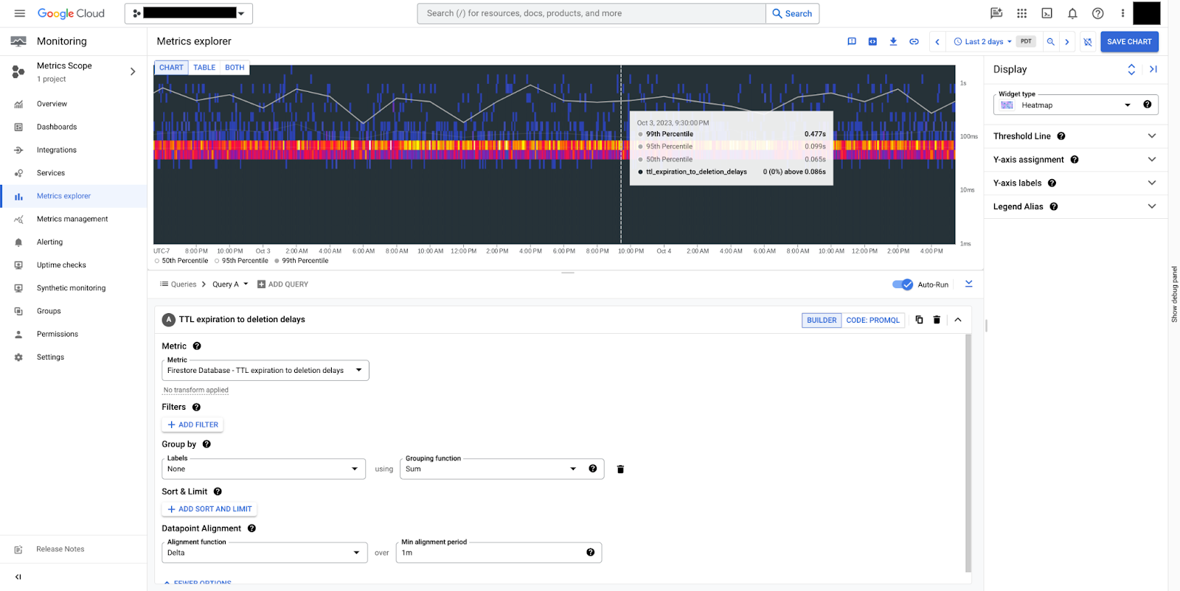Toggle the Auto-Run switch
Viewport: 1180px width, 591px height.
pyautogui.click(x=903, y=284)
